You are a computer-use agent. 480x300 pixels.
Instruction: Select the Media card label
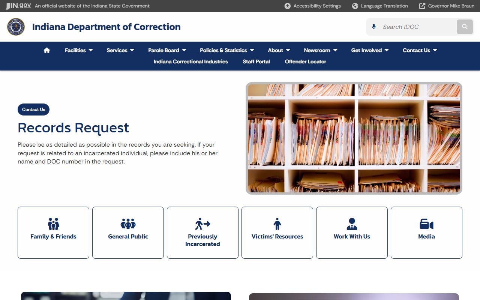coord(426,237)
